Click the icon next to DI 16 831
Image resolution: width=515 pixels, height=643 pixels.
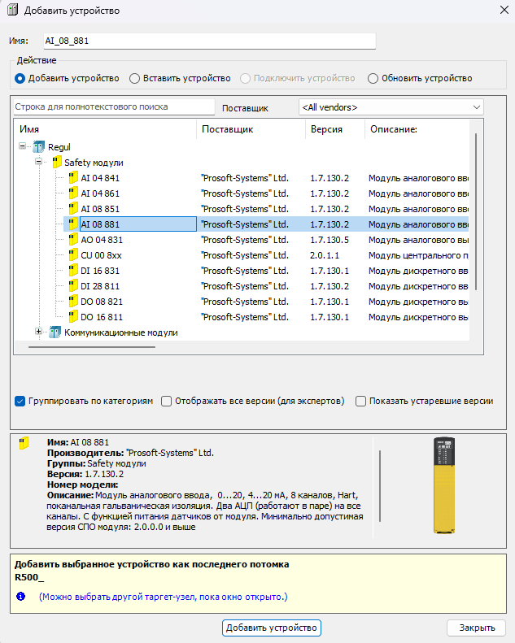(x=72, y=271)
